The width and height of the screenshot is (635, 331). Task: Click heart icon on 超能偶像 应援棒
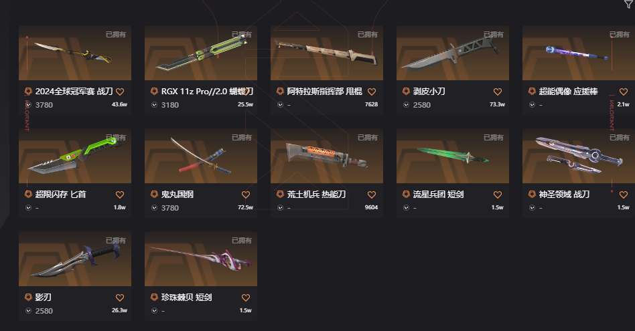click(623, 92)
